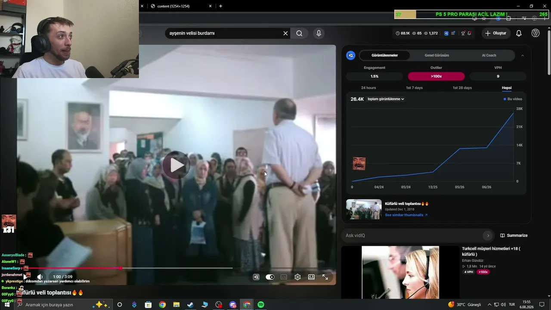Image resolution: width=551 pixels, height=310 pixels.
Task: Select the Hepsi time range
Action: (x=507, y=88)
